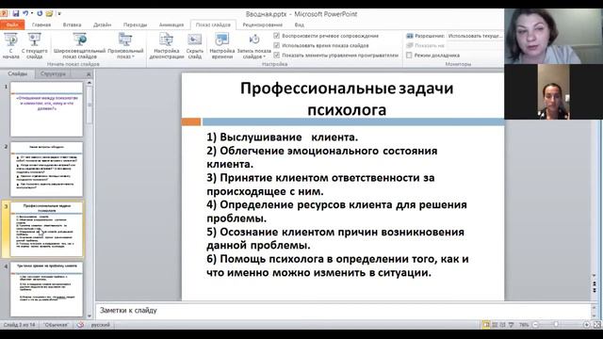Image resolution: width=603 pixels, height=339 pixels.
Task: Click the Save icon in quick access toolbar
Action: coord(15,13)
